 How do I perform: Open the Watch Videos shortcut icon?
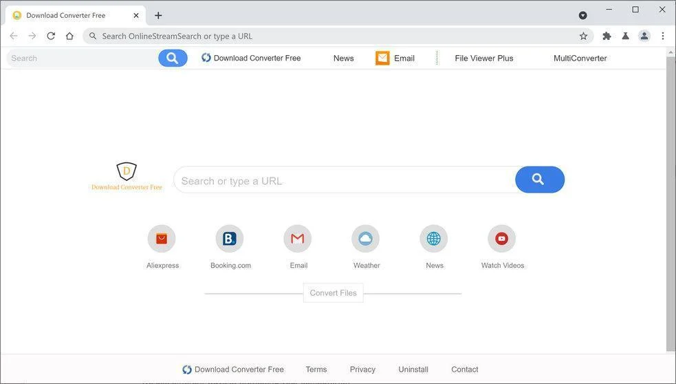pos(502,239)
